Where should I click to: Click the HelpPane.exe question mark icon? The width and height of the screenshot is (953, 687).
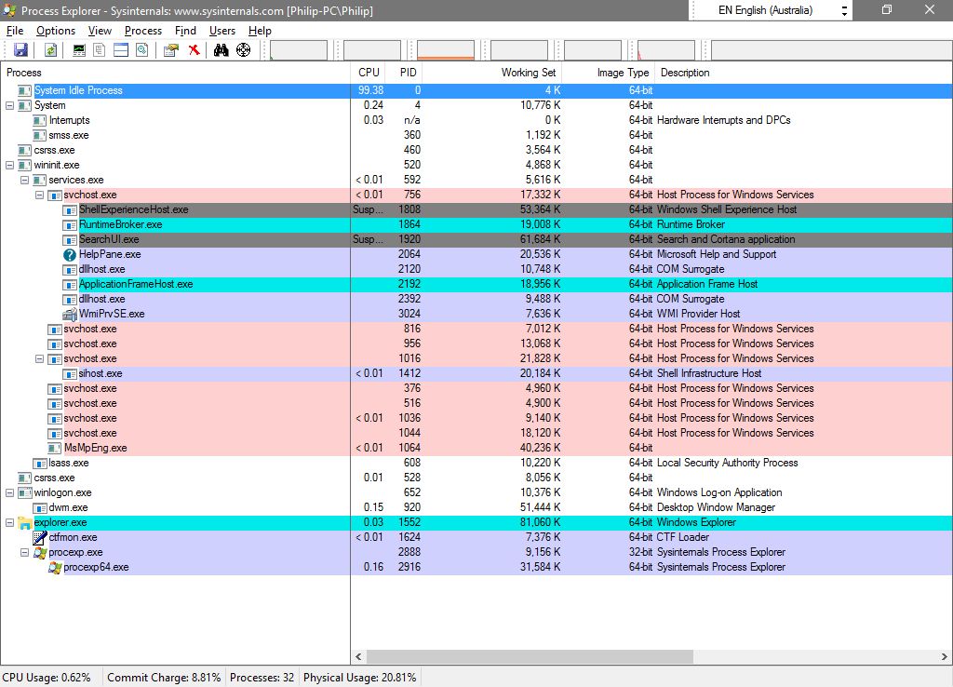70,255
